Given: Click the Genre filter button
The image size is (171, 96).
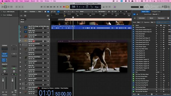Looking at the screenshot, I should (x=151, y=18).
